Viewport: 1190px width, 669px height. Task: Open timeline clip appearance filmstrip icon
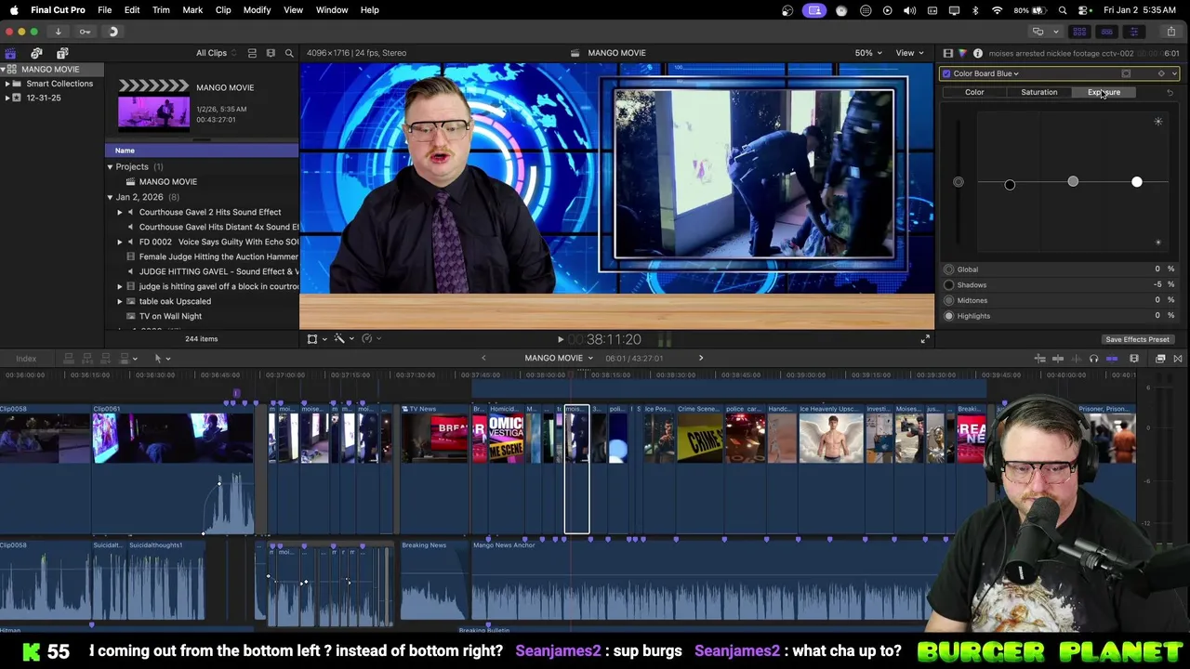1133,359
